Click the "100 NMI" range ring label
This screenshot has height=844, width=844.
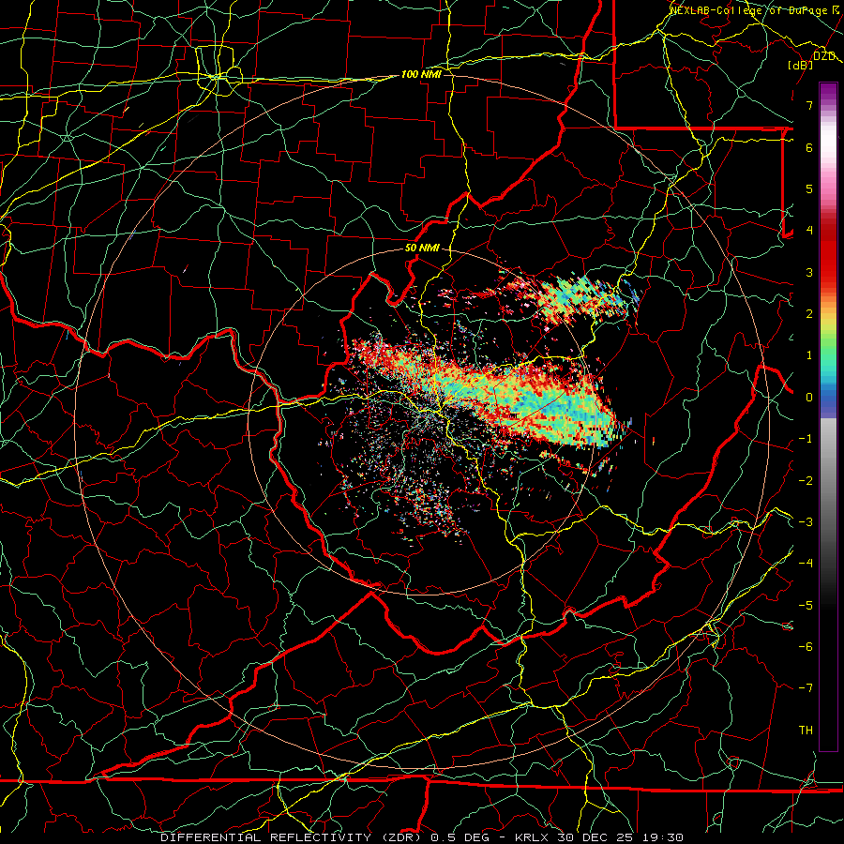[x=421, y=74]
